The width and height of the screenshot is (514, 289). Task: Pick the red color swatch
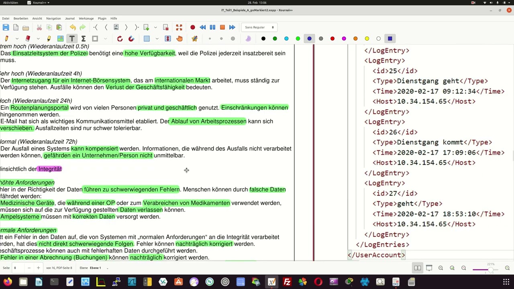tap(332, 39)
